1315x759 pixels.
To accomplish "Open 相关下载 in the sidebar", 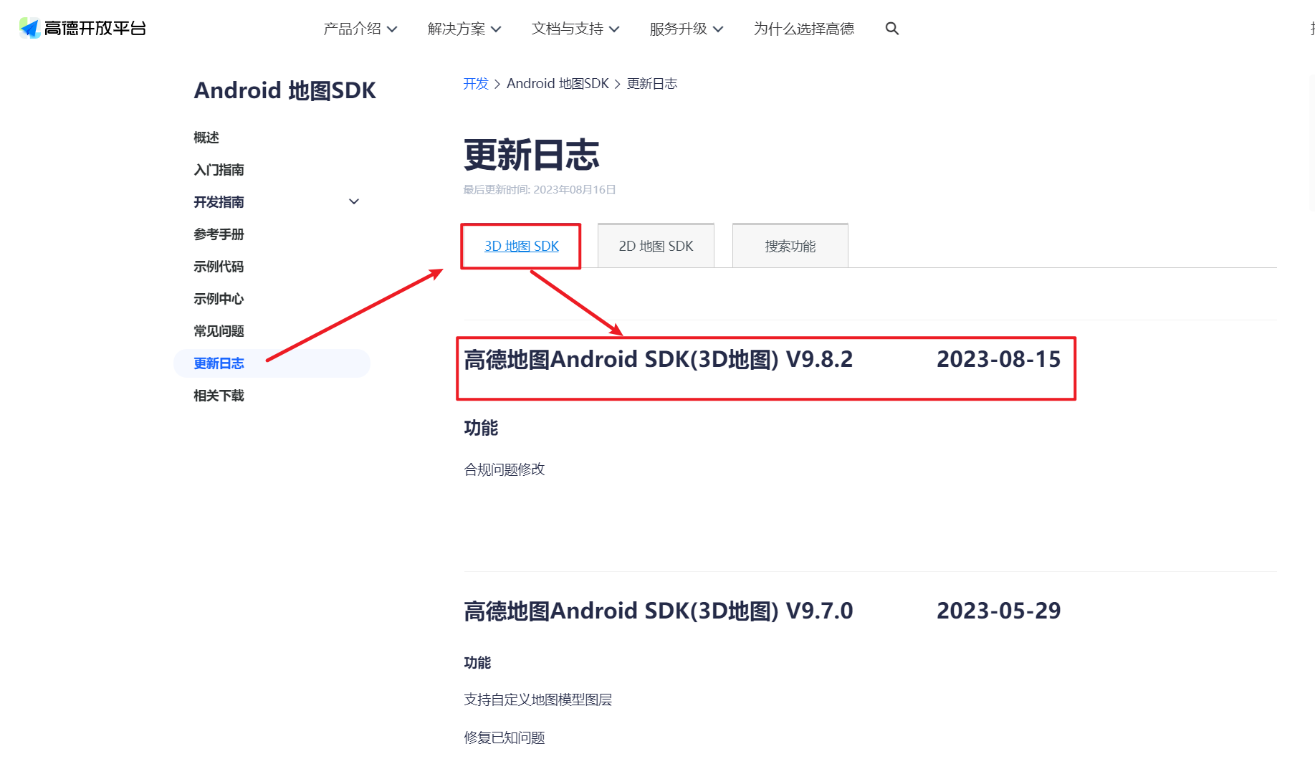I will pyautogui.click(x=219, y=396).
